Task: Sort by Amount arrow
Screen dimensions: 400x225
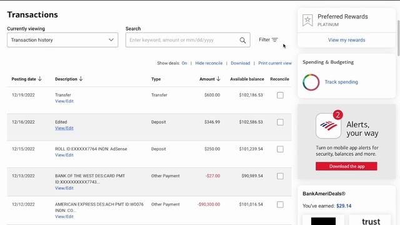Action: coord(218,79)
